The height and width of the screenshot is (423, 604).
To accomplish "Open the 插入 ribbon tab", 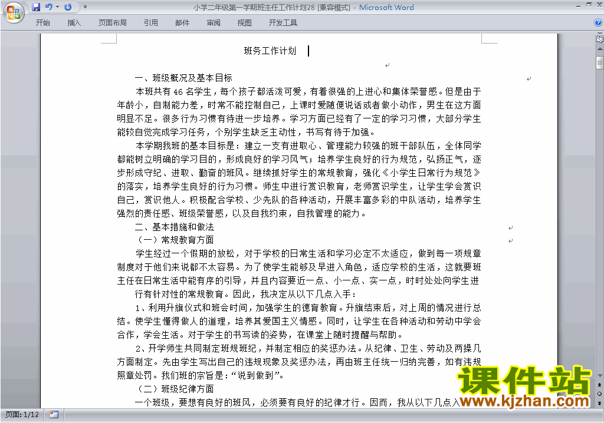I will (74, 23).
